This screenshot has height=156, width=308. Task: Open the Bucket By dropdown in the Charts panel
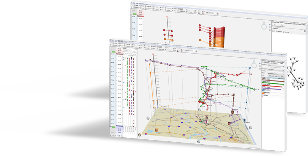[276, 65]
